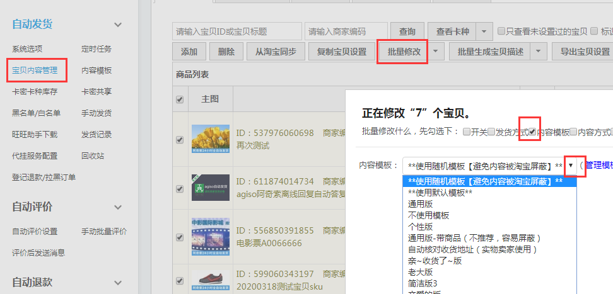The image size is (613, 294).
Task: Toggle the select-all checkbox in table header
Action: point(180,99)
